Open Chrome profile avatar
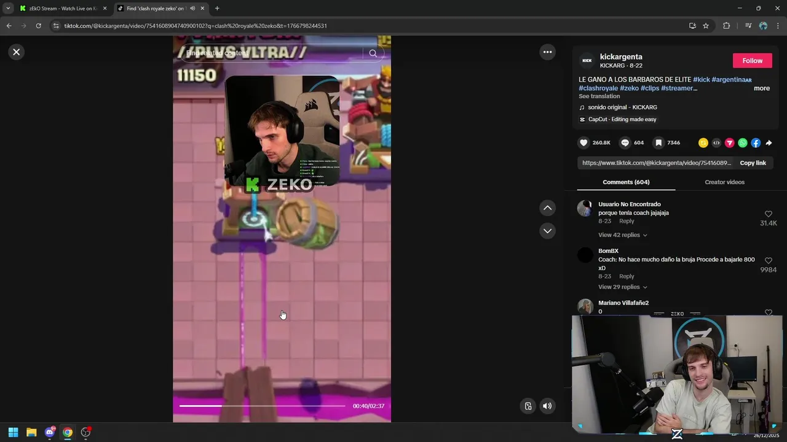This screenshot has width=787, height=442. [x=763, y=26]
